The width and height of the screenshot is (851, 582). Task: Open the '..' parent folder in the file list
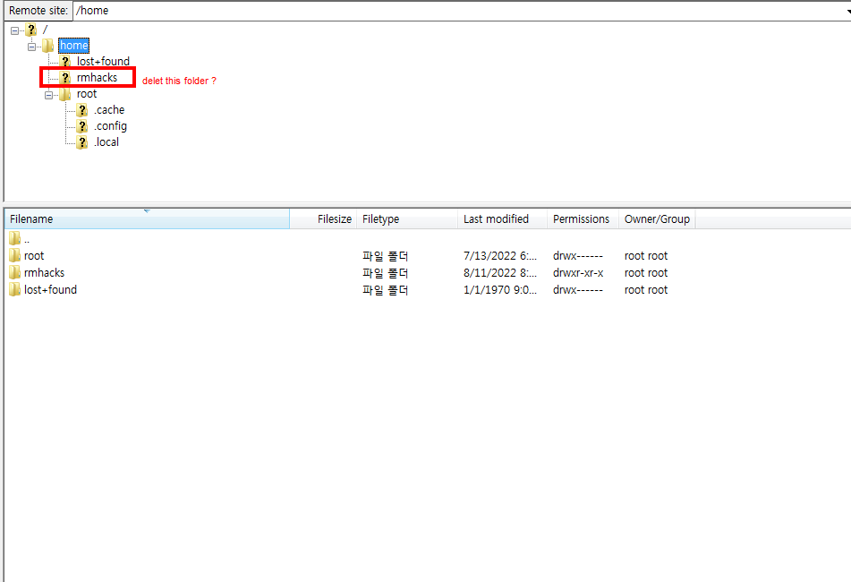[25, 238]
